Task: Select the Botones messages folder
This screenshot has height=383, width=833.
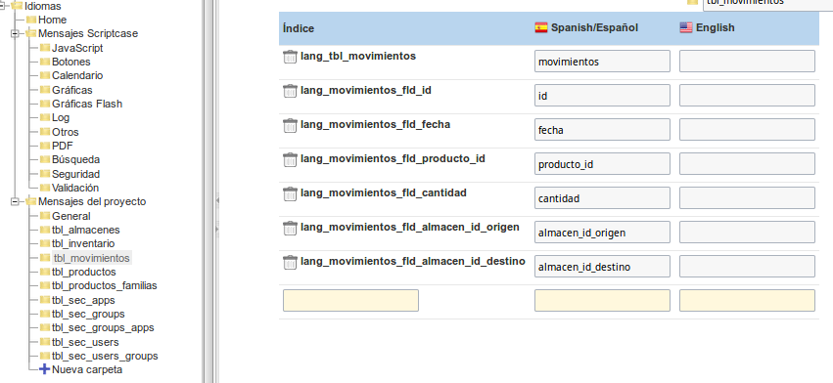Action: coord(71,62)
